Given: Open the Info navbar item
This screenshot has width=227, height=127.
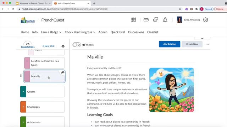Looking at the screenshot, I should pos(35,32).
